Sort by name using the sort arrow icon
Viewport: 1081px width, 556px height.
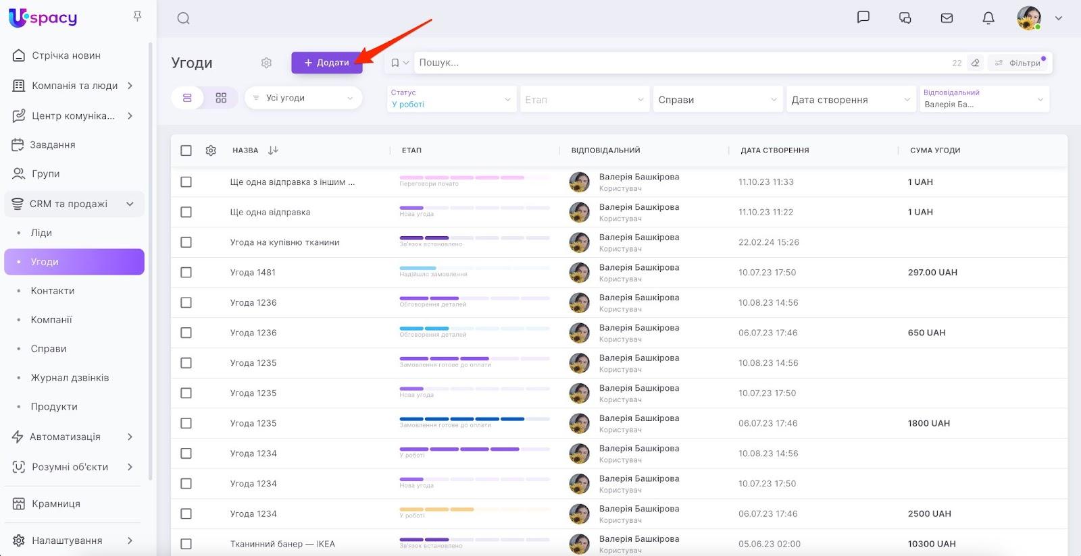coord(273,150)
